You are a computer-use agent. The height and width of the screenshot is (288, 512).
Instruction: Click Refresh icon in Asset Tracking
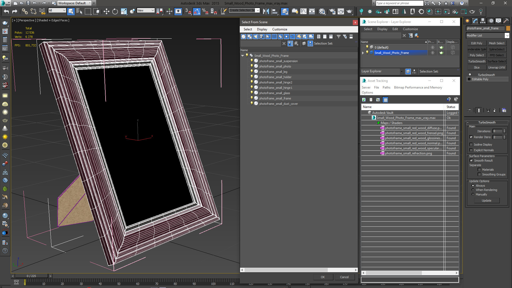tap(364, 100)
